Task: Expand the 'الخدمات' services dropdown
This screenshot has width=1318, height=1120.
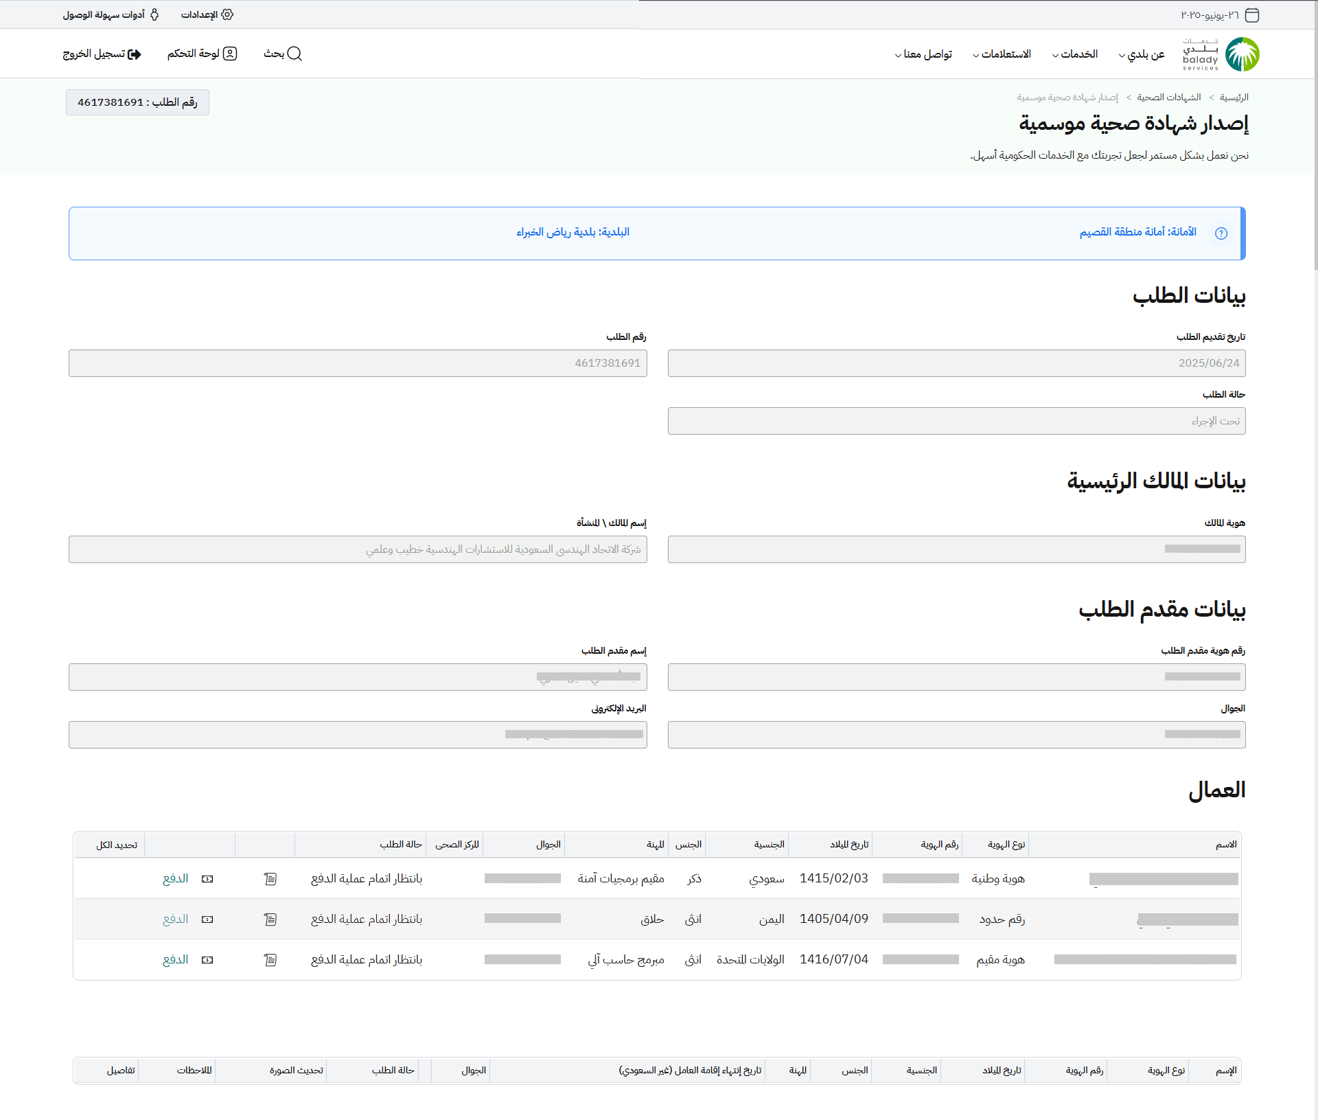Action: point(1075,54)
